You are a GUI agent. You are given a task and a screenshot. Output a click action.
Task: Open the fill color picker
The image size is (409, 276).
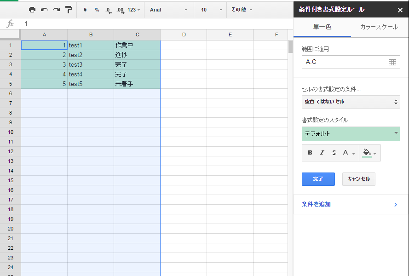pyautogui.click(x=369, y=153)
